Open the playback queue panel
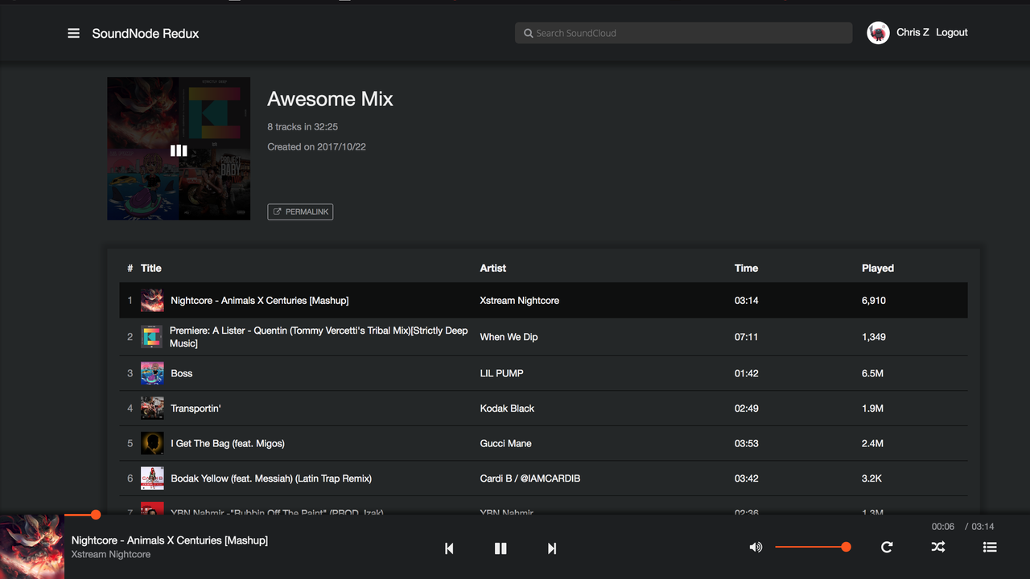Screen dimensions: 1030x579 pyautogui.click(x=989, y=547)
